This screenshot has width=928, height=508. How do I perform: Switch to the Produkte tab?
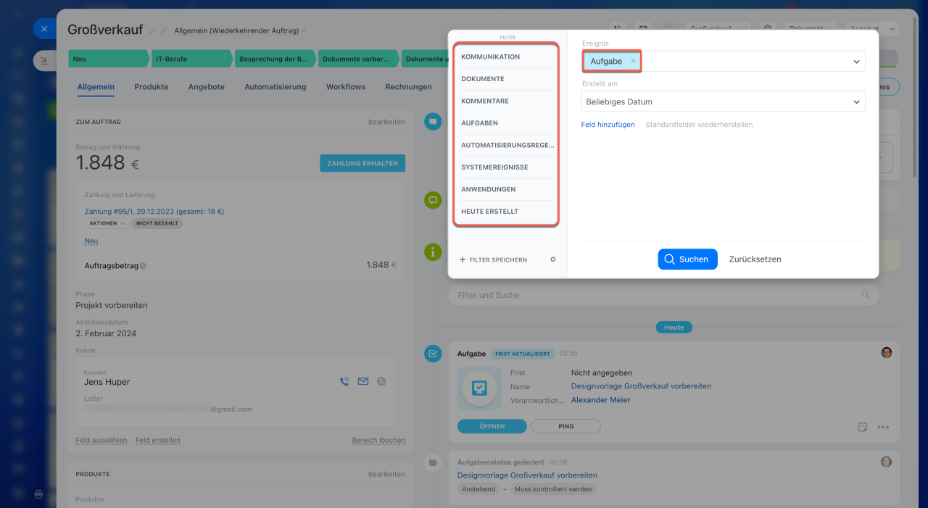tap(151, 86)
